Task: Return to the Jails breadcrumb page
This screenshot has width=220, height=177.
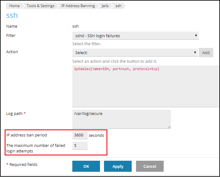Action: pos(105,6)
